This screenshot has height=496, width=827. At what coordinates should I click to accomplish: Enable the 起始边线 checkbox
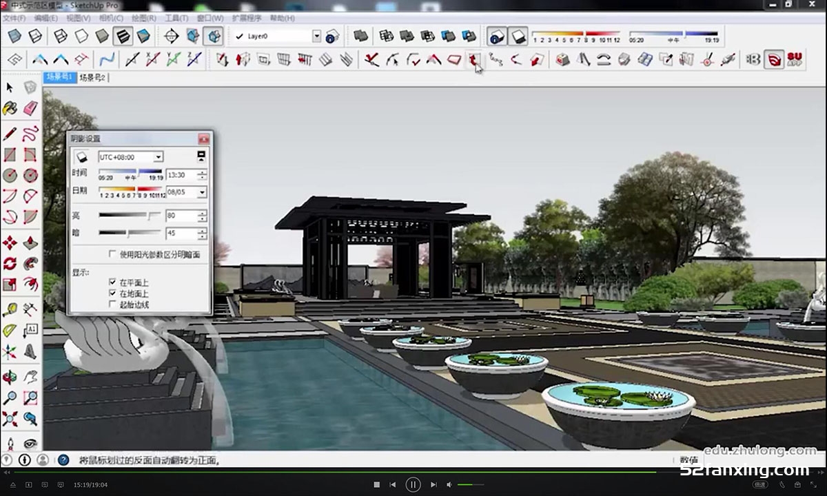coord(112,304)
